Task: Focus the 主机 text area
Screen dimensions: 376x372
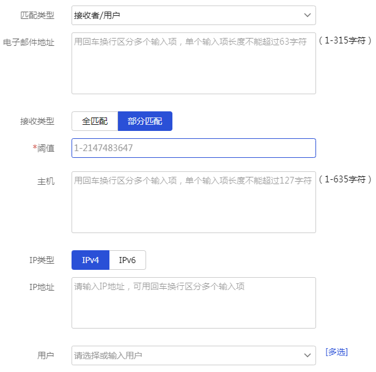Action: click(193, 202)
